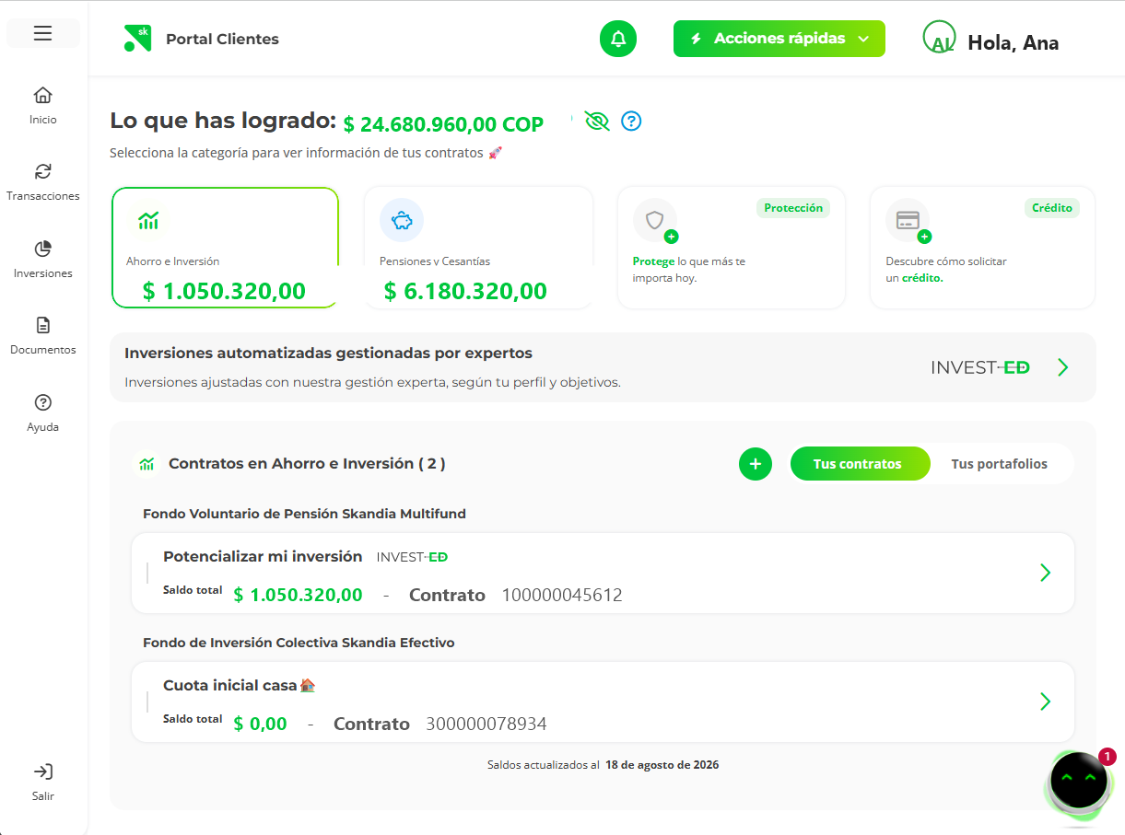The image size is (1125, 835).
Task: Click the Hola, Ana greeting
Action: 1013,43
